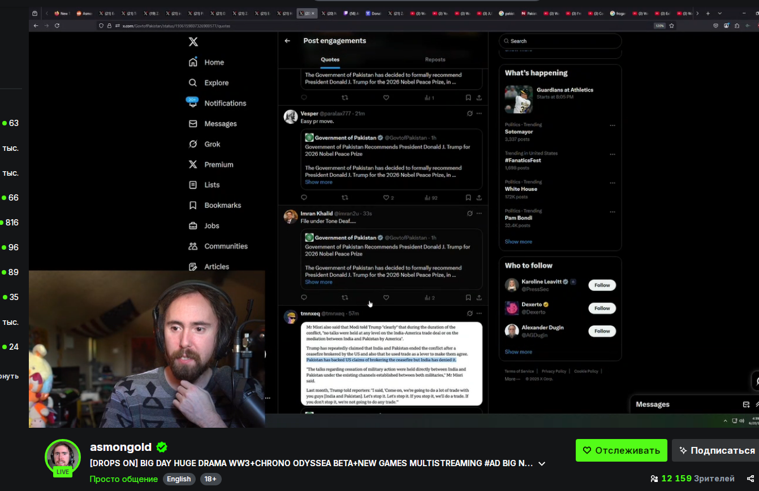Open Premium in the X sidebar
The image size is (759, 491).
click(x=211, y=164)
